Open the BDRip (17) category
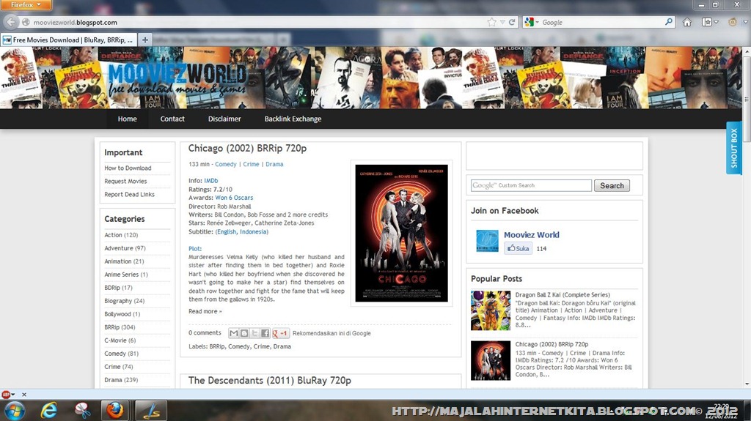This screenshot has height=421, width=751. [x=118, y=288]
